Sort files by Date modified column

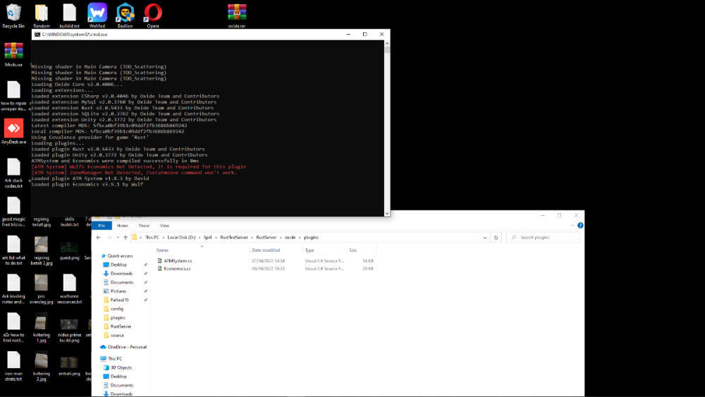266,250
